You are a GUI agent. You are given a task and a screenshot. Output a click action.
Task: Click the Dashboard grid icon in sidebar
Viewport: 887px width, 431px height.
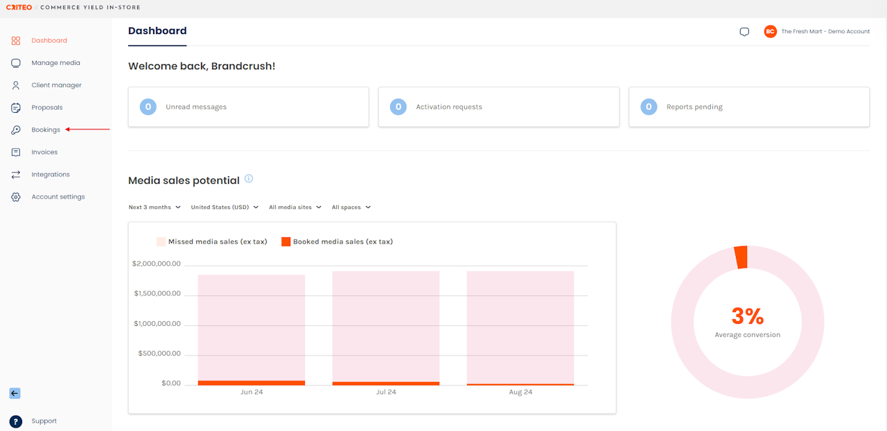16,41
